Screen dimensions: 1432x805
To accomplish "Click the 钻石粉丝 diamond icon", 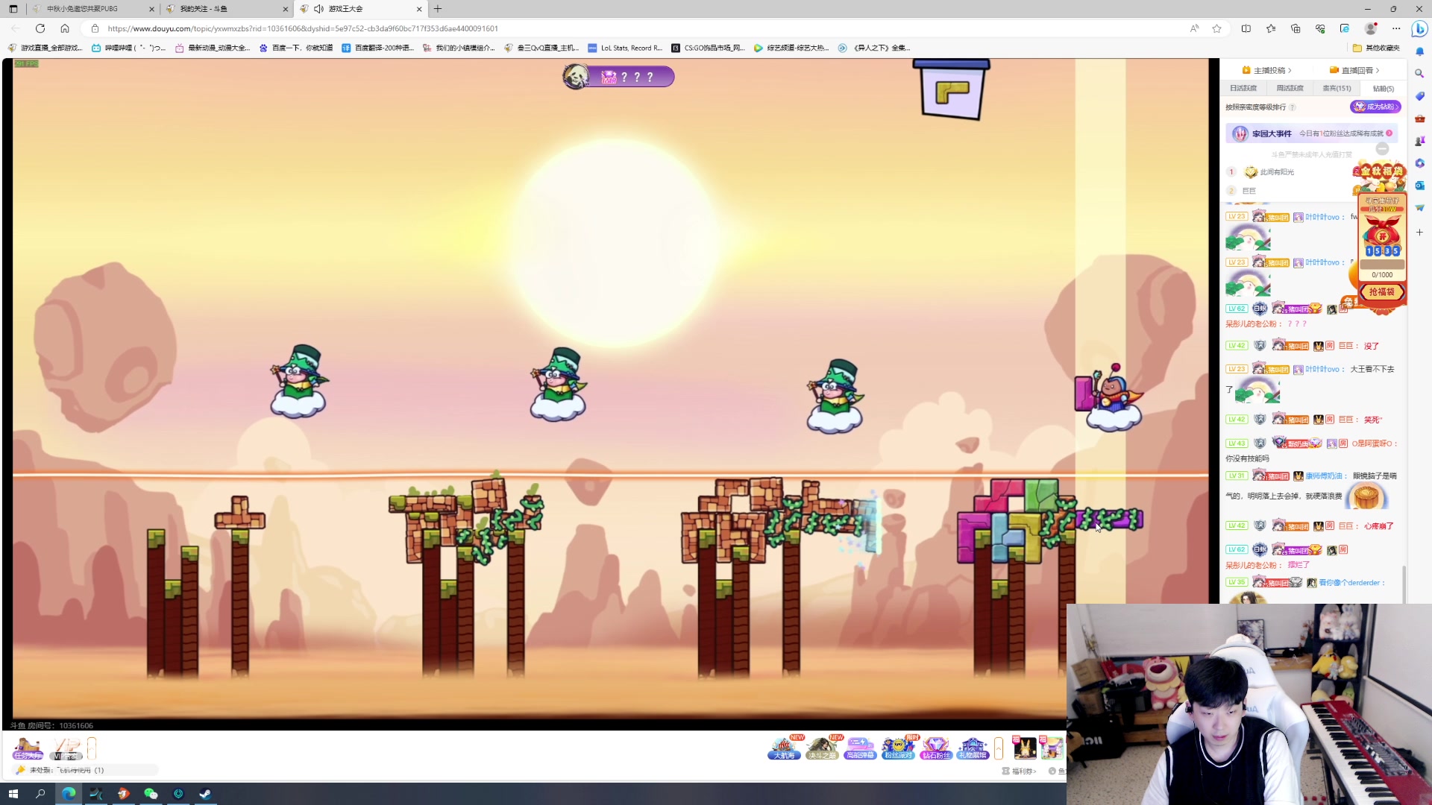I will click(935, 748).
